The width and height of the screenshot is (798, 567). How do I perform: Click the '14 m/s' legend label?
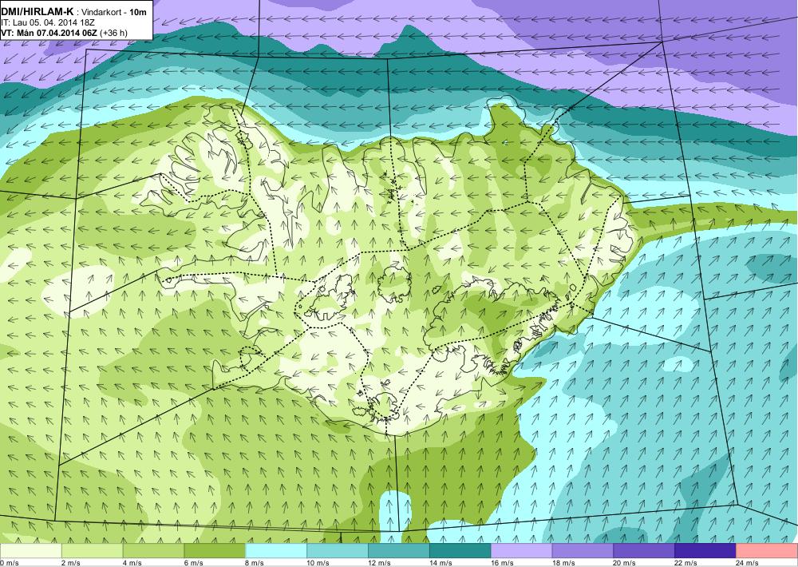(x=440, y=563)
